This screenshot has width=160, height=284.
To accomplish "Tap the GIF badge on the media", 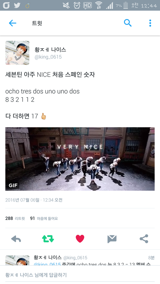I will coord(13,185).
